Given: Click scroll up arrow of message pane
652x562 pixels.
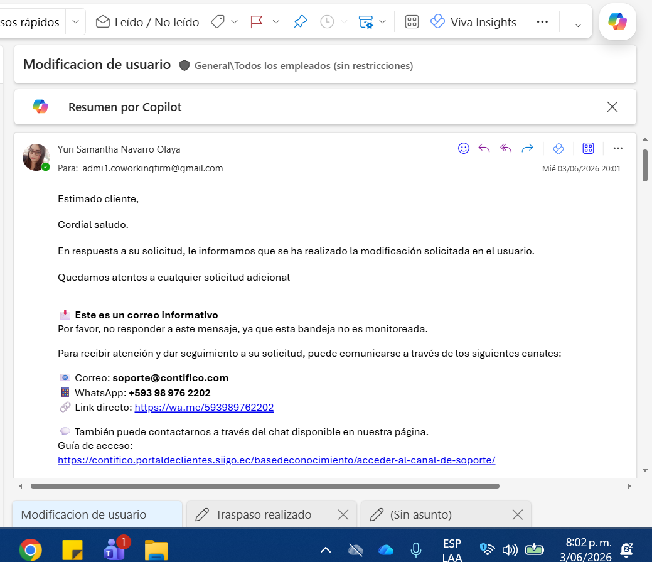Looking at the screenshot, I should coord(645,140).
